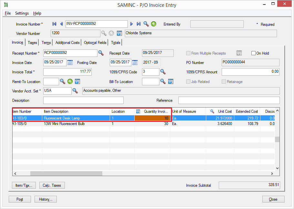
Task: Click the Reference input field
Action: [229, 100]
